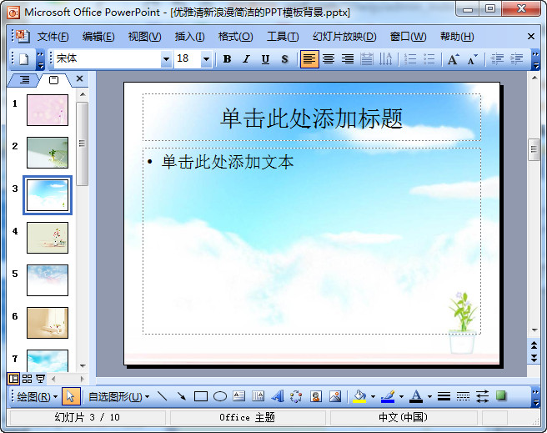Toggle text shadow
The width and height of the screenshot is (547, 433).
click(284, 59)
